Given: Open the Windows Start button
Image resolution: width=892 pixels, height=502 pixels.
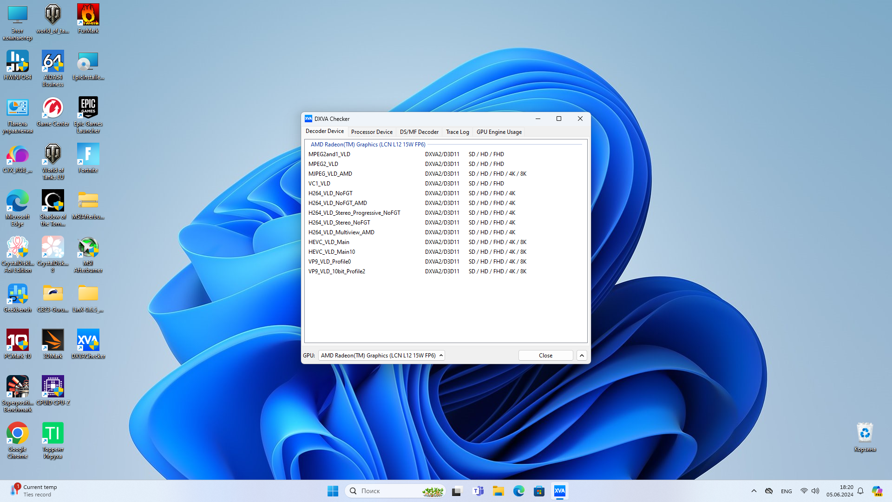Looking at the screenshot, I should [x=333, y=491].
